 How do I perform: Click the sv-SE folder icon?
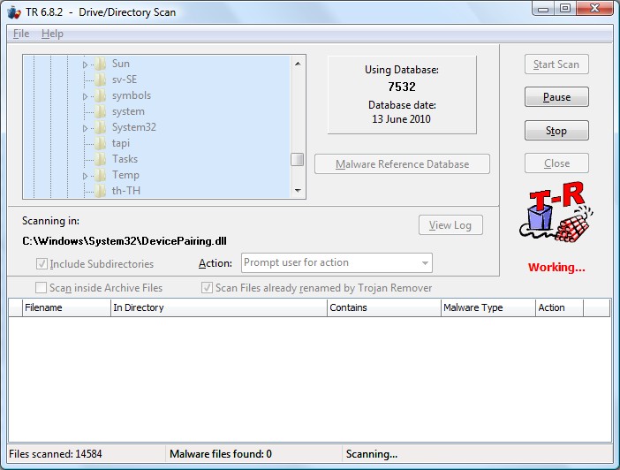point(101,80)
